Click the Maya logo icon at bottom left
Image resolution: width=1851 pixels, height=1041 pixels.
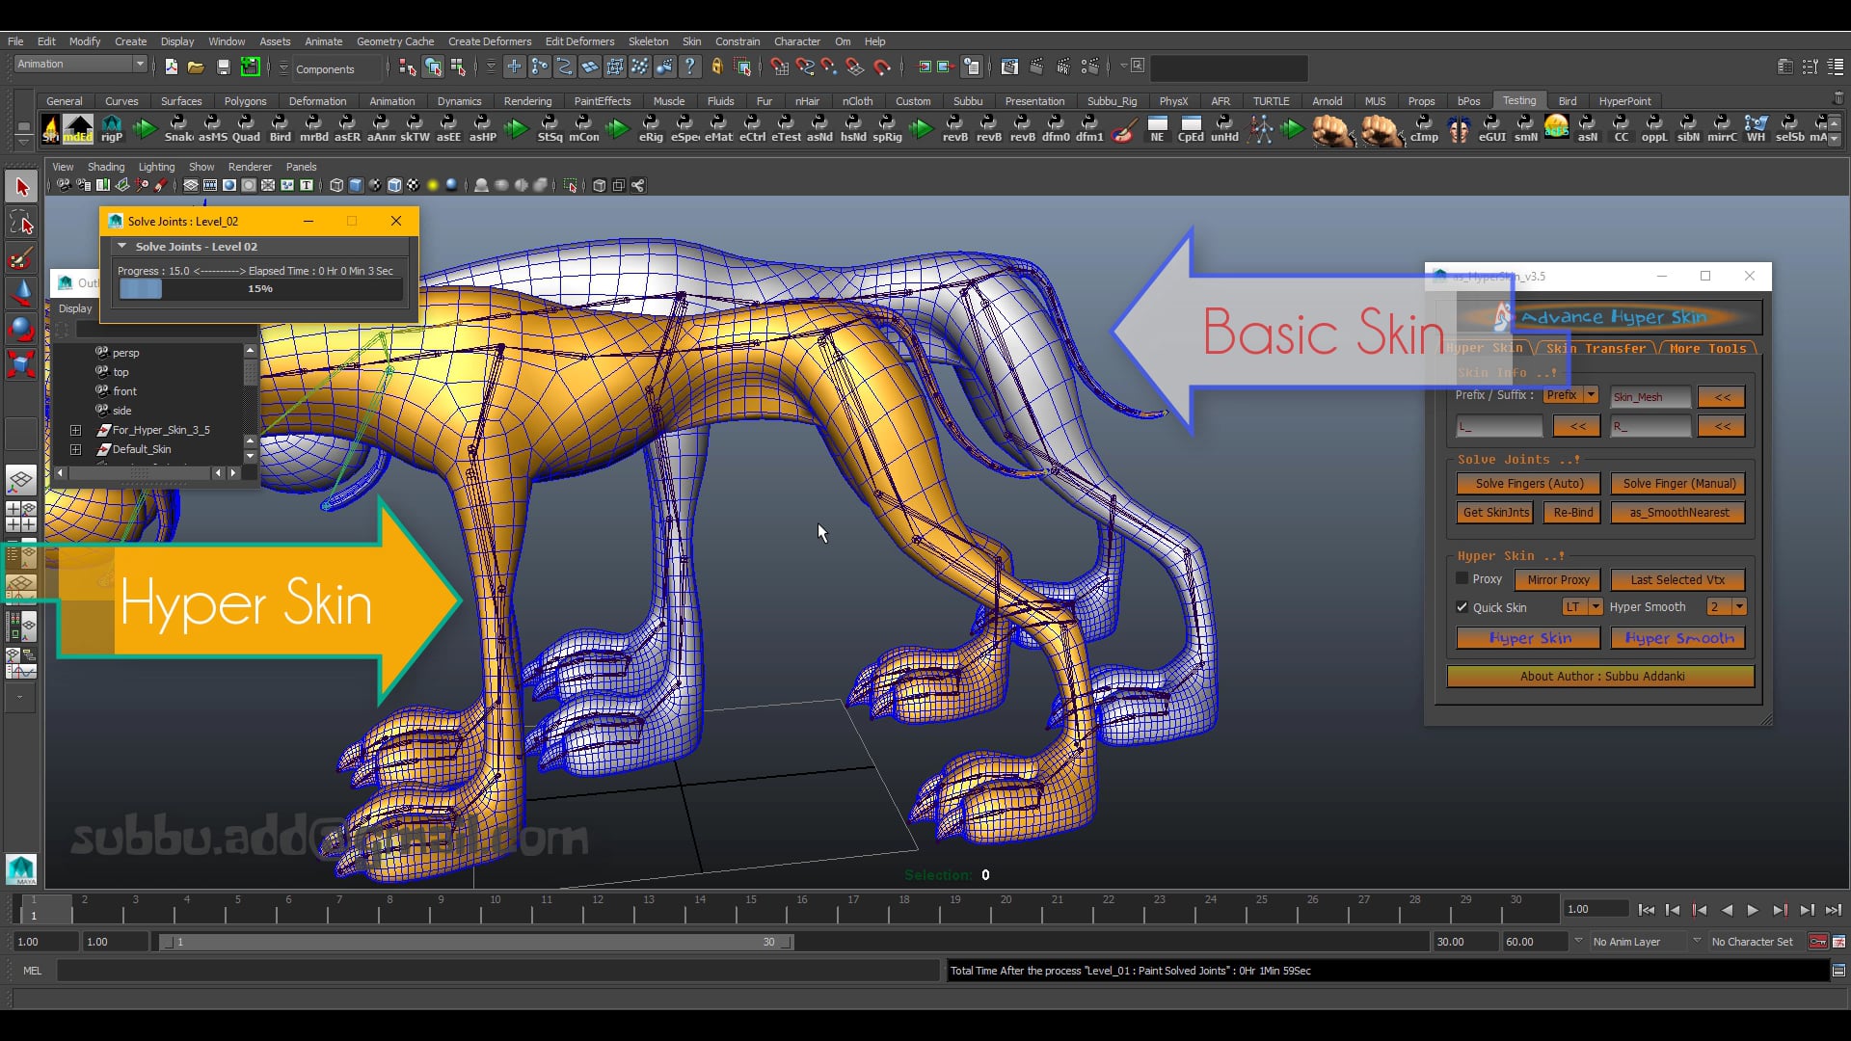21,868
